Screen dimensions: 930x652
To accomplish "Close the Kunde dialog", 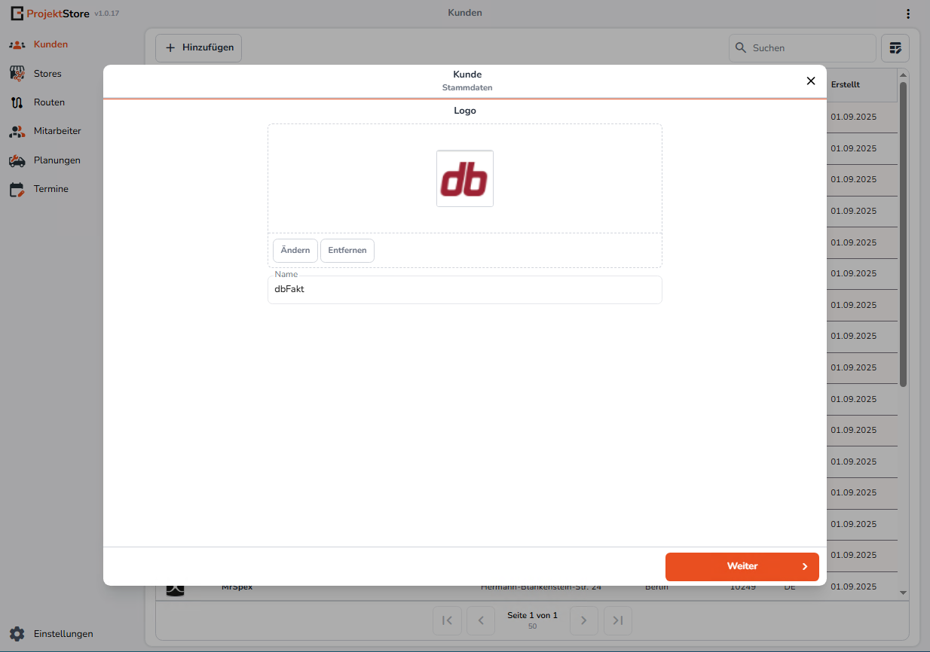I will pos(811,81).
